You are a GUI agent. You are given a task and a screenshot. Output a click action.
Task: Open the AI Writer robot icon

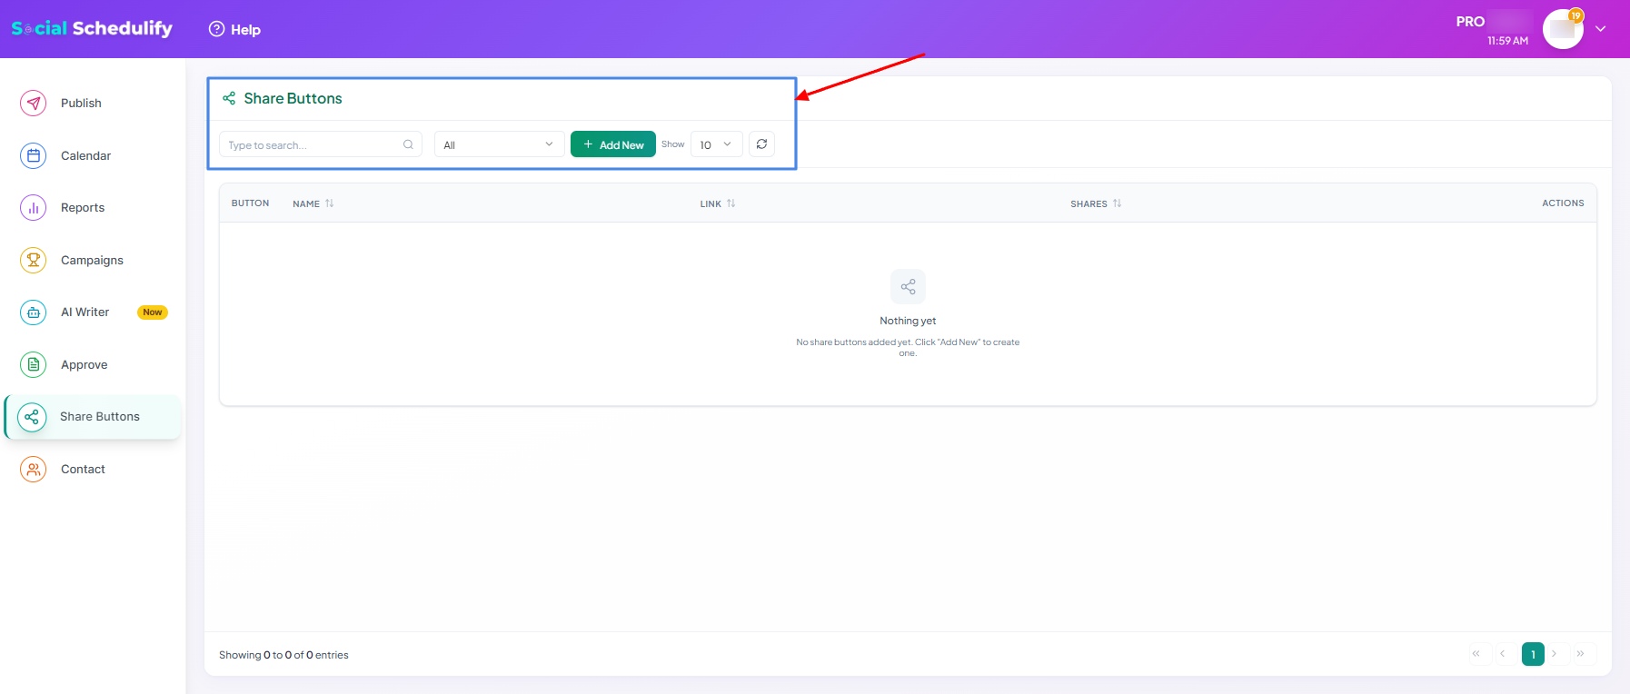34,312
